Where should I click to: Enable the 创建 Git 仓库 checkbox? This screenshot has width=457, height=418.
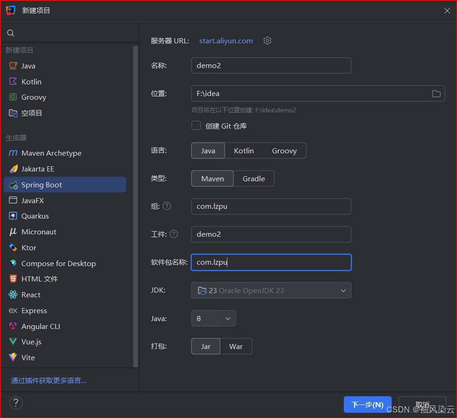point(196,126)
